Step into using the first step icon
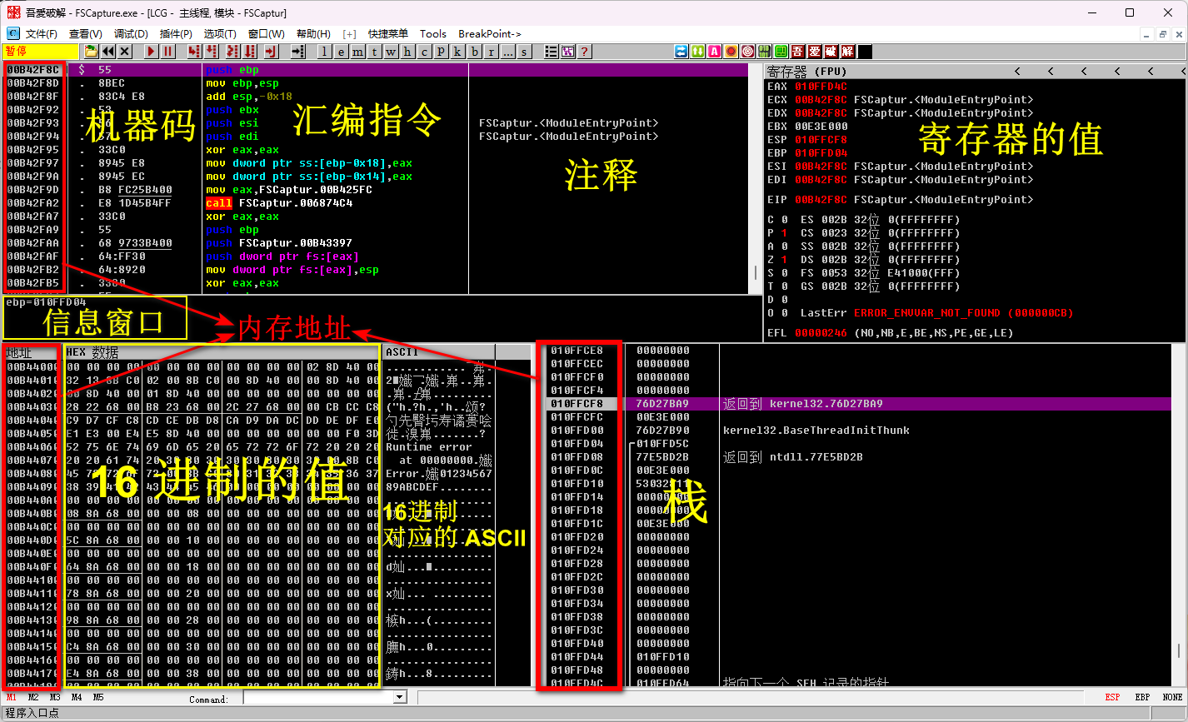The image size is (1188, 722). pyautogui.click(x=193, y=51)
